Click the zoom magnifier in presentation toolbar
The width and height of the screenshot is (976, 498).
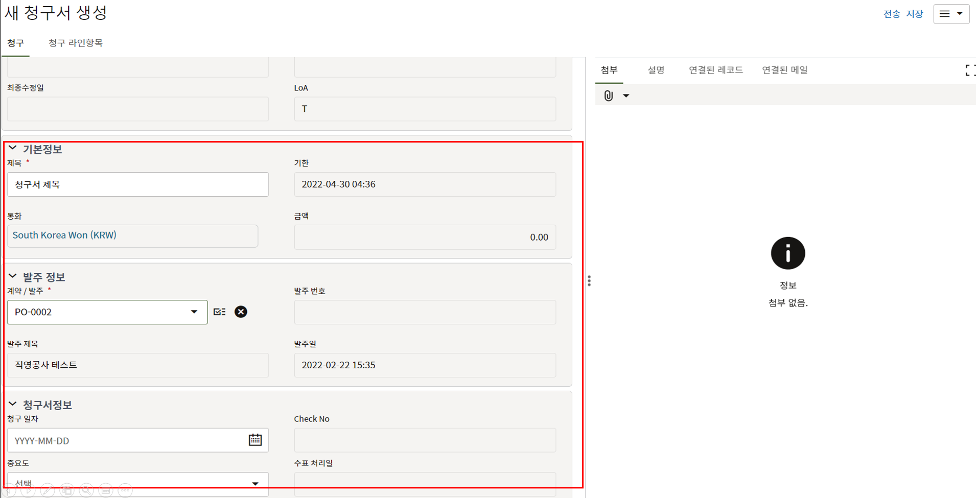click(x=86, y=490)
